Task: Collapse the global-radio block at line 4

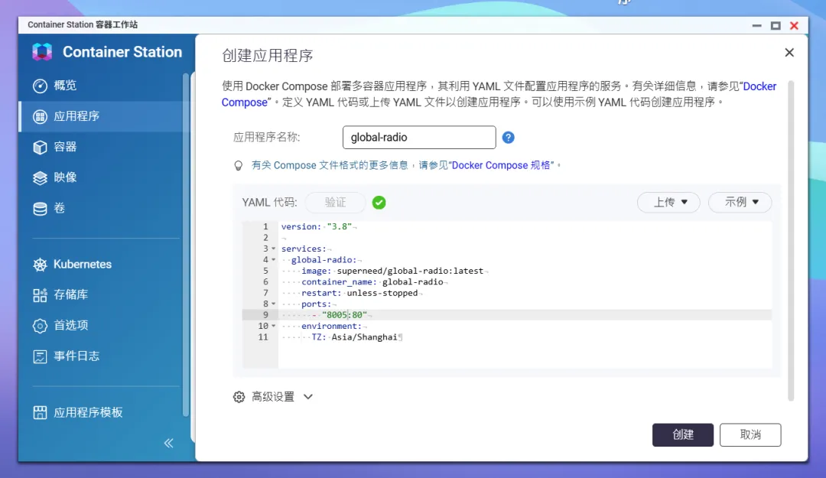Action: 273,259
